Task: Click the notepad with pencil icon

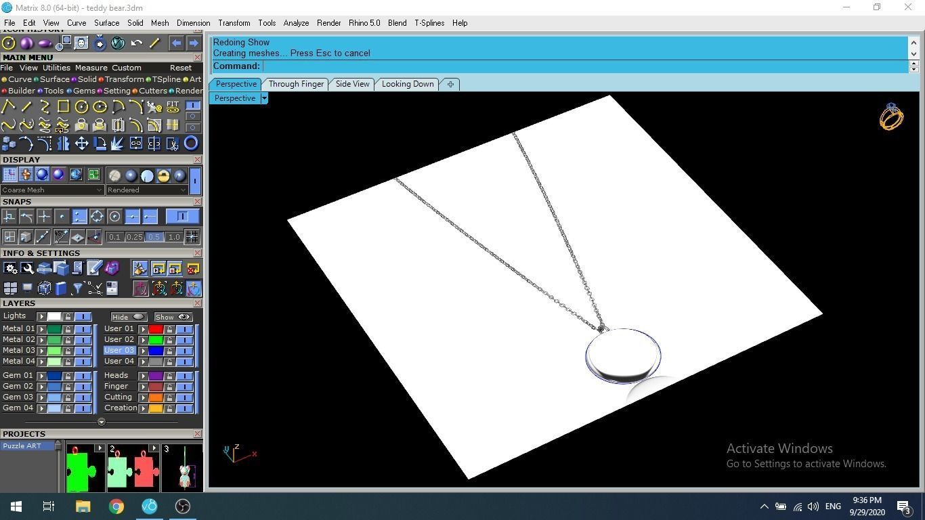Action: point(95,269)
